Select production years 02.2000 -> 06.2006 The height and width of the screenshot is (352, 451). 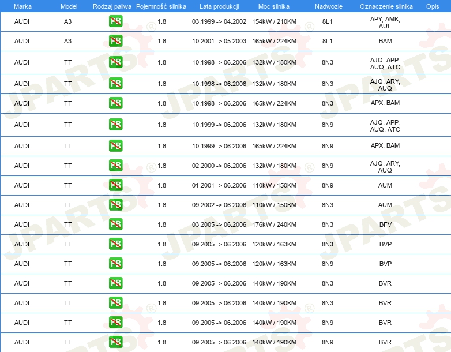pyautogui.click(x=219, y=166)
